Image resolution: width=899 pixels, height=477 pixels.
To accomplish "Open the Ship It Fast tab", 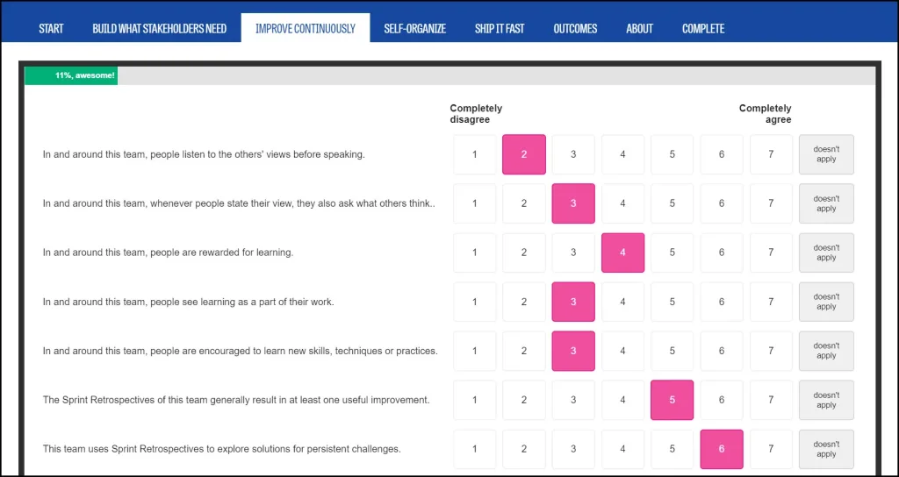I will click(x=500, y=29).
